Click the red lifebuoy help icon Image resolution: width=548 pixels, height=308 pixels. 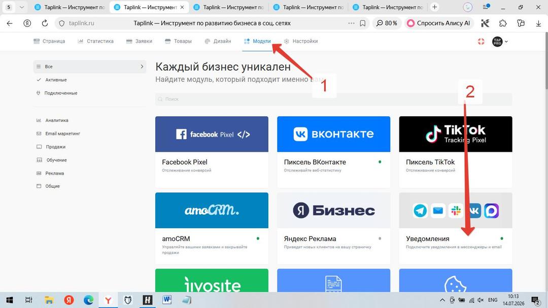(x=481, y=41)
